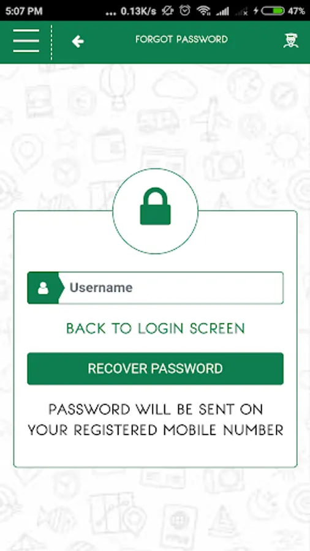Viewport: 310px width, 551px height.
Task: Tap the 47% battery percentage text
Action: pos(297,11)
